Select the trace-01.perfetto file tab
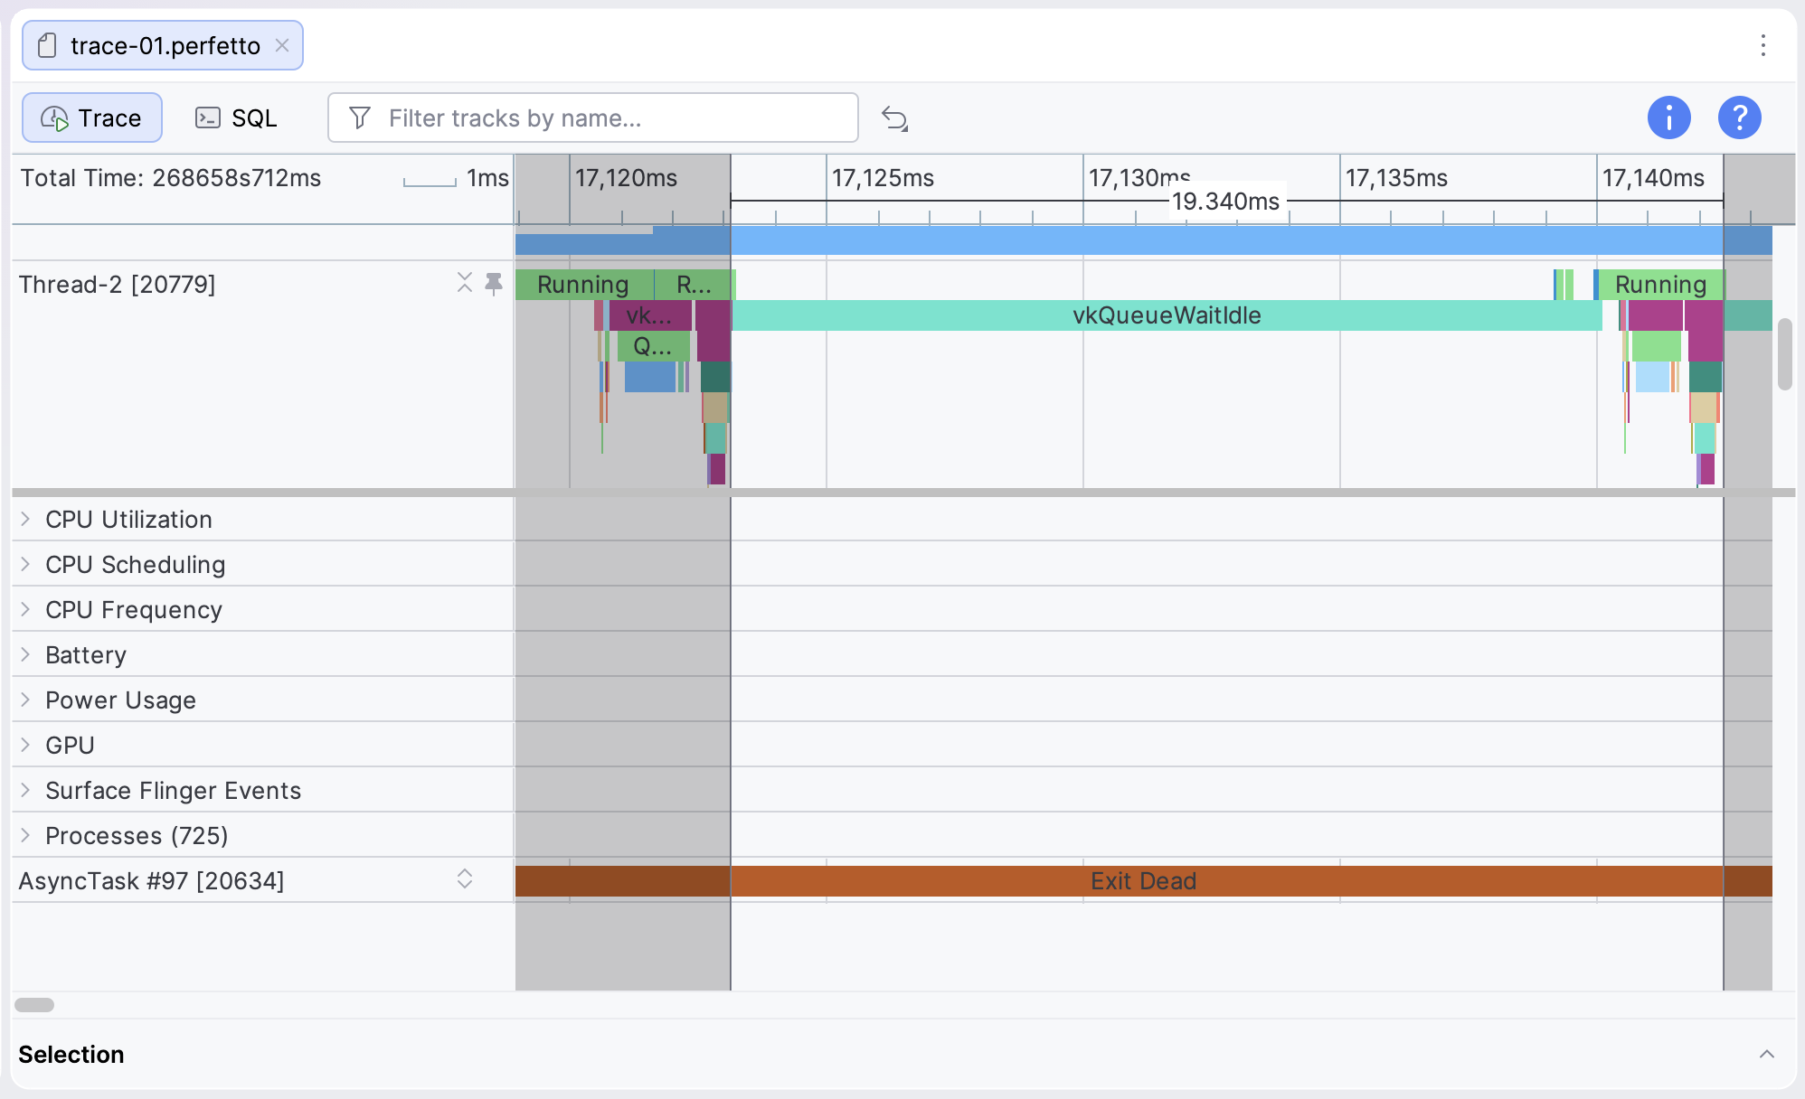This screenshot has height=1099, width=1805. click(163, 45)
